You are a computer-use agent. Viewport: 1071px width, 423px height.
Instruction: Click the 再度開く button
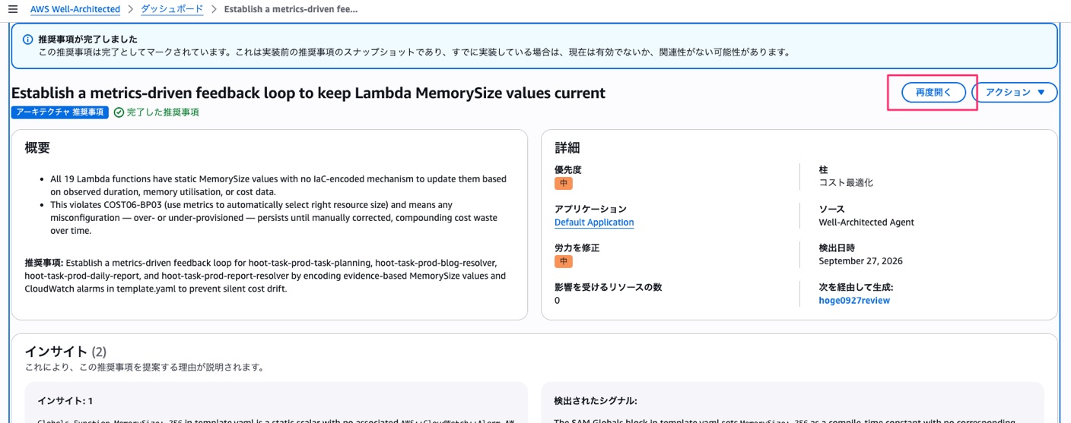(x=933, y=93)
